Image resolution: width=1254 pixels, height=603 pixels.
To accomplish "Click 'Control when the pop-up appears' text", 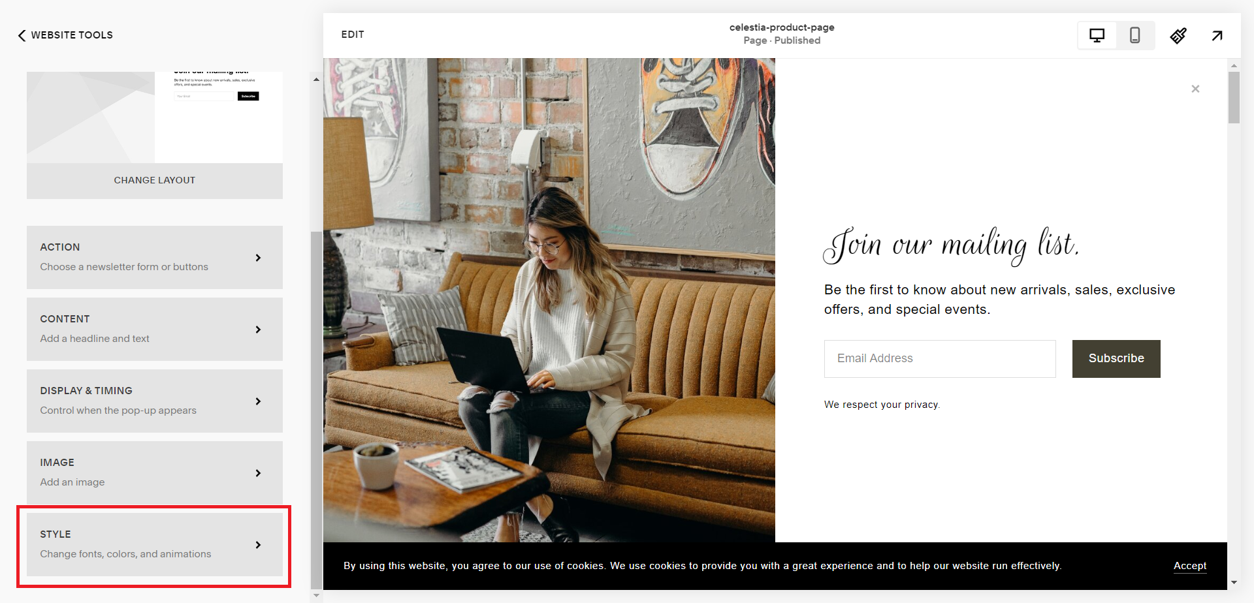I will [x=118, y=410].
